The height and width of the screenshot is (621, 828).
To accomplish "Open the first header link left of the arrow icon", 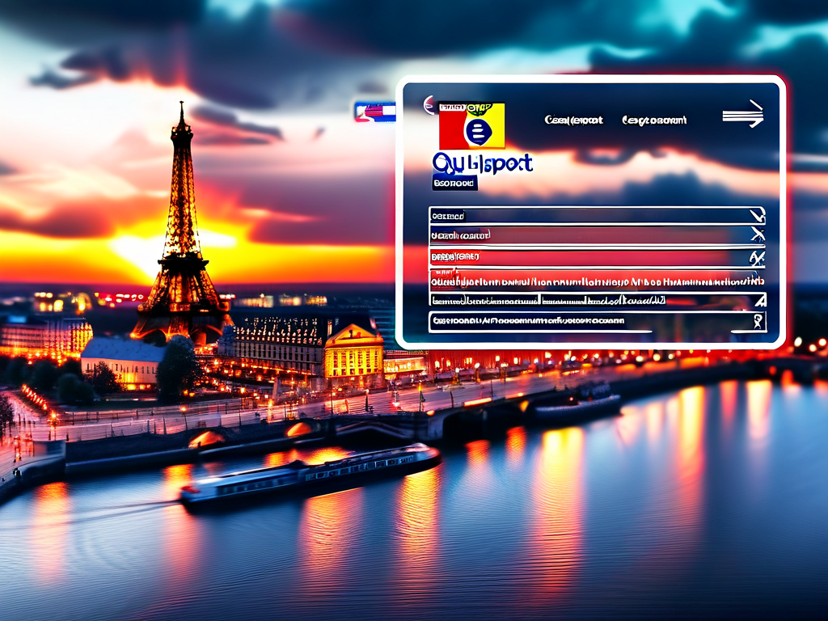I will point(573,120).
